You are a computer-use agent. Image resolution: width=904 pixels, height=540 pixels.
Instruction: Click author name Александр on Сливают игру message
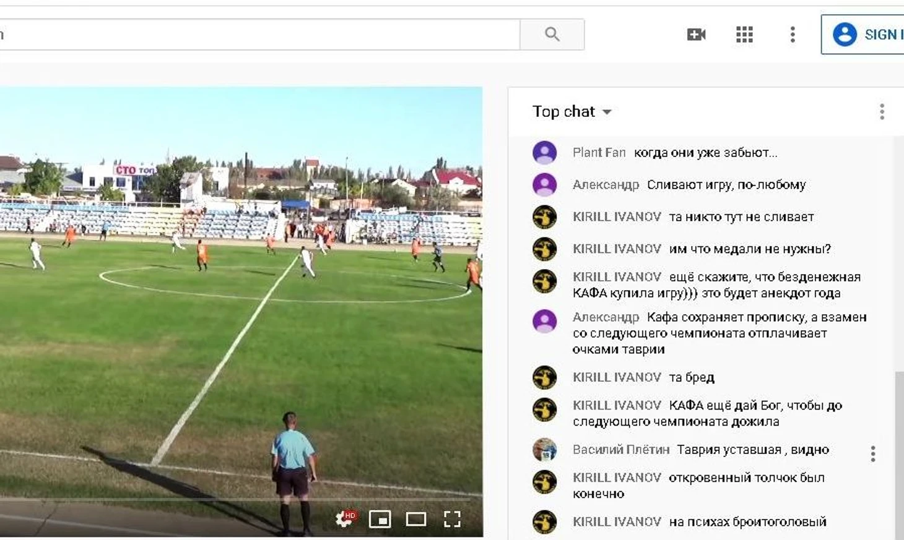606,185
